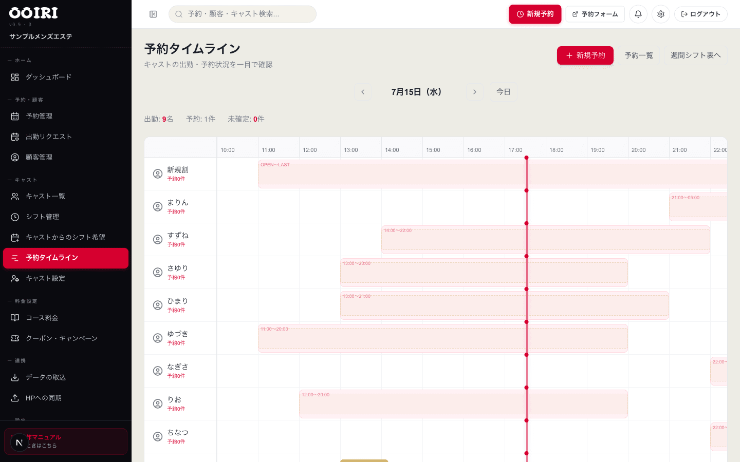Click the red 新規予約 button beside 予約一覧
Image resolution: width=740 pixels, height=462 pixels.
585,55
